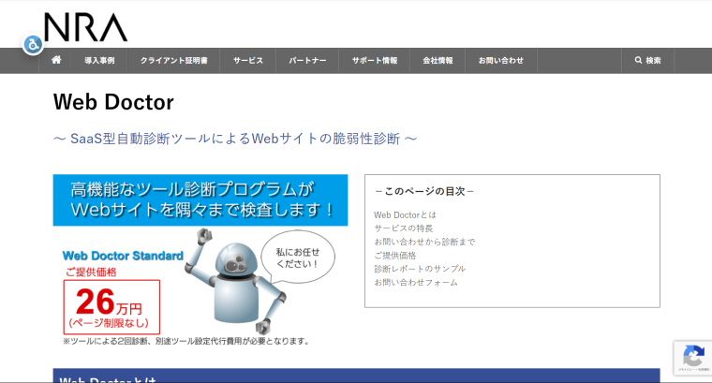
Task: Click the Web Doctor page heading
Action: 113,102
